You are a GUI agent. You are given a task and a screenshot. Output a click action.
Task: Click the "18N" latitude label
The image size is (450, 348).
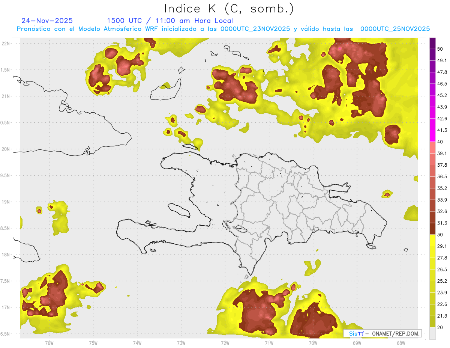[x=6, y=255]
